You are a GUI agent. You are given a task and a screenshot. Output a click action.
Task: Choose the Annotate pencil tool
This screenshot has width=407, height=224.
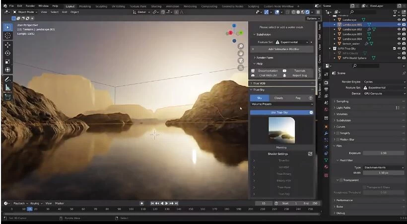(7, 79)
